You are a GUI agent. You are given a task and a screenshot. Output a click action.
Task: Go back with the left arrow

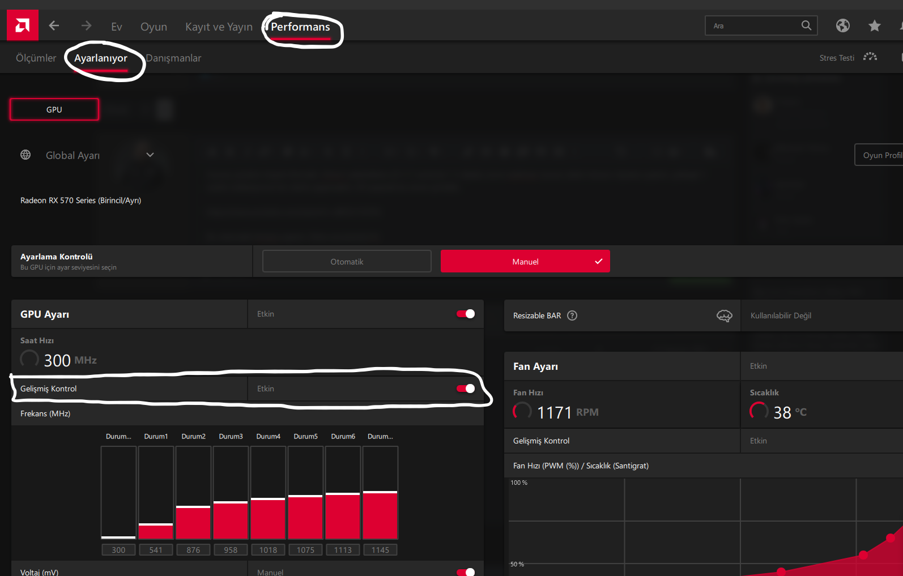(54, 25)
